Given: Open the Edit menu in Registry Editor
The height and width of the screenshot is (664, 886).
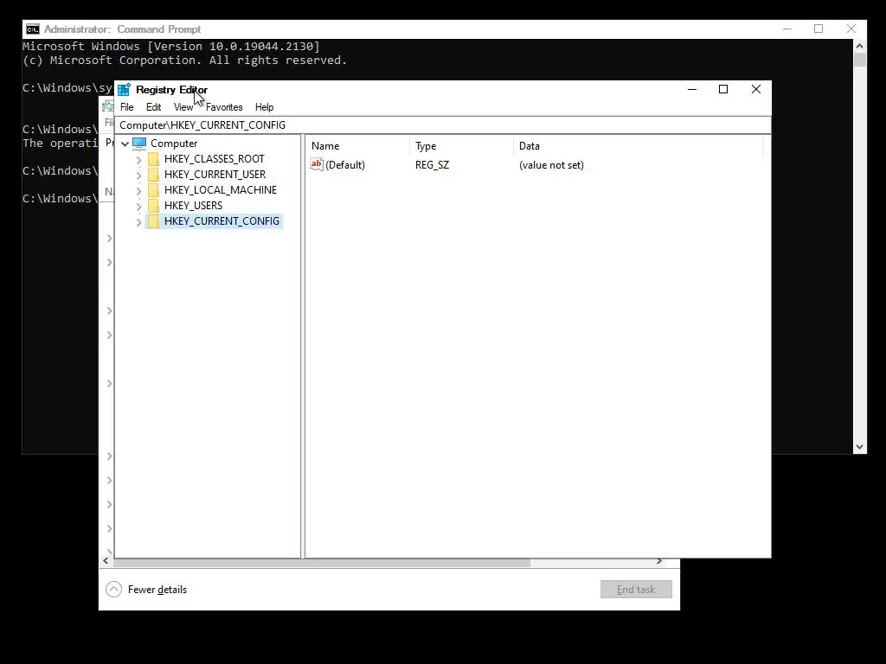Looking at the screenshot, I should point(153,107).
